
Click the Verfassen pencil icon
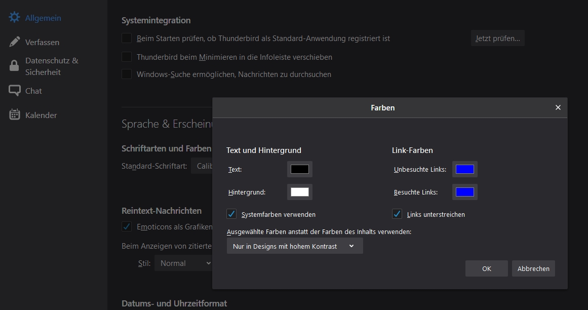[15, 42]
